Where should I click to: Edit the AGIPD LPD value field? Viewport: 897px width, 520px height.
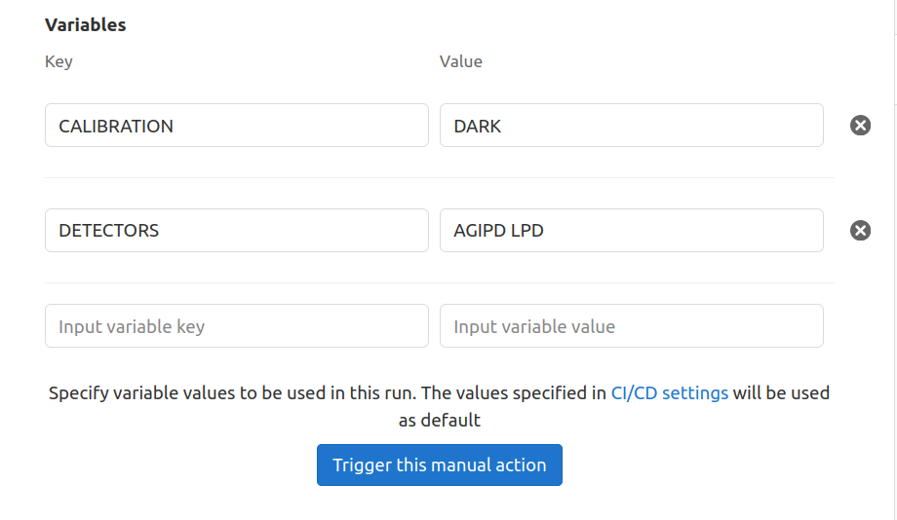(632, 230)
